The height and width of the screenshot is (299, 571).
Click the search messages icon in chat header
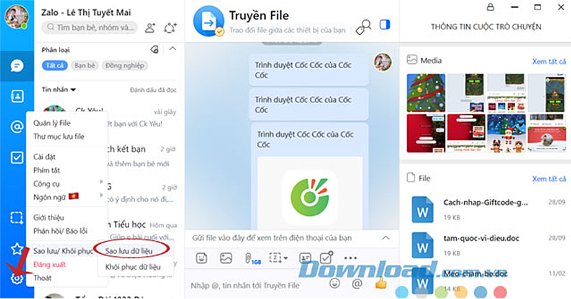coord(363,27)
